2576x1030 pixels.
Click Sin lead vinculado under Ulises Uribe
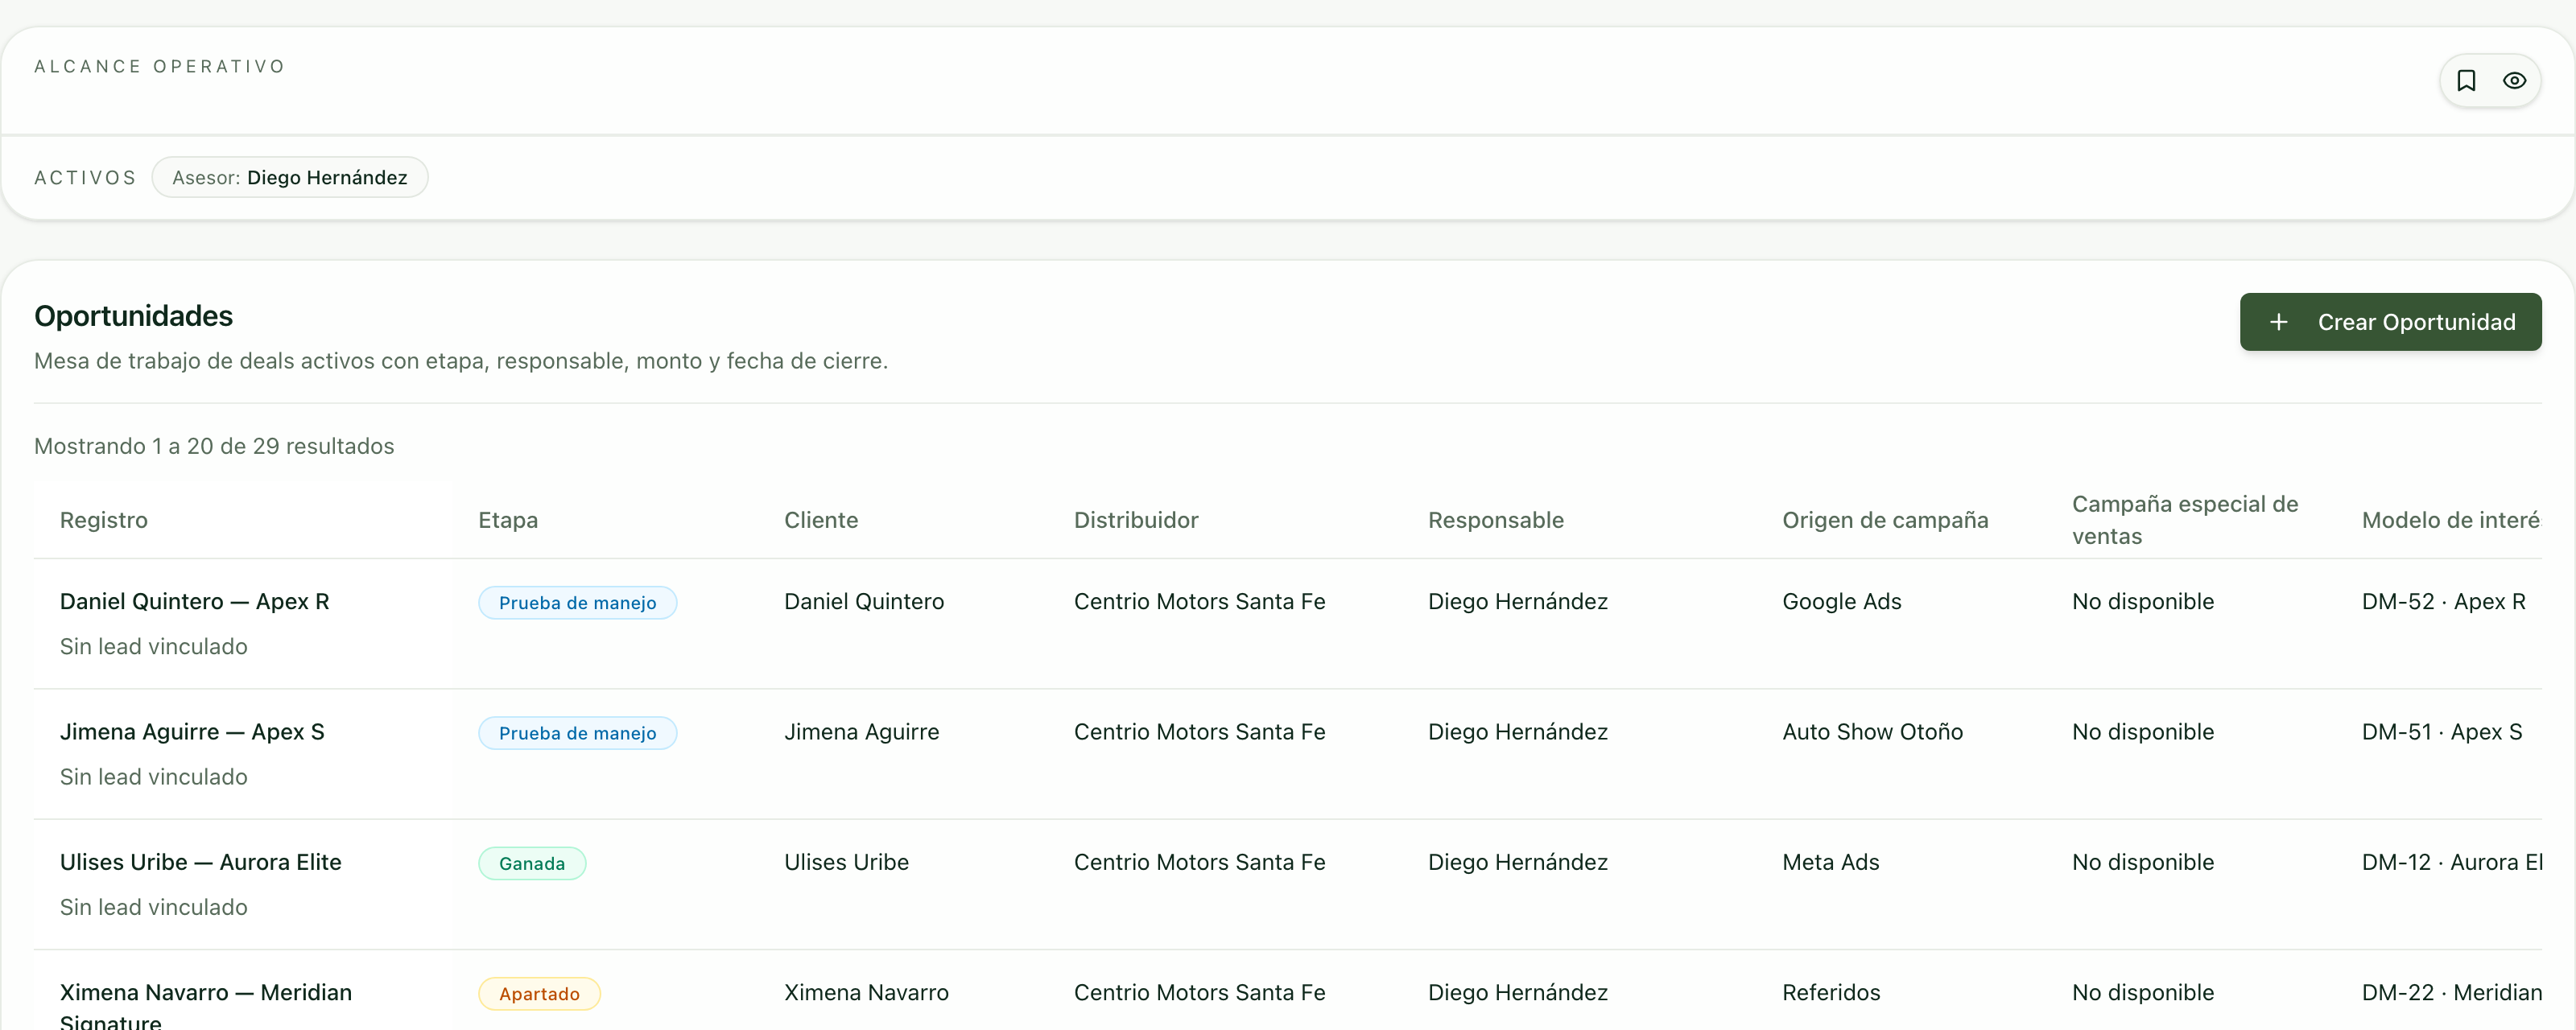coord(153,907)
